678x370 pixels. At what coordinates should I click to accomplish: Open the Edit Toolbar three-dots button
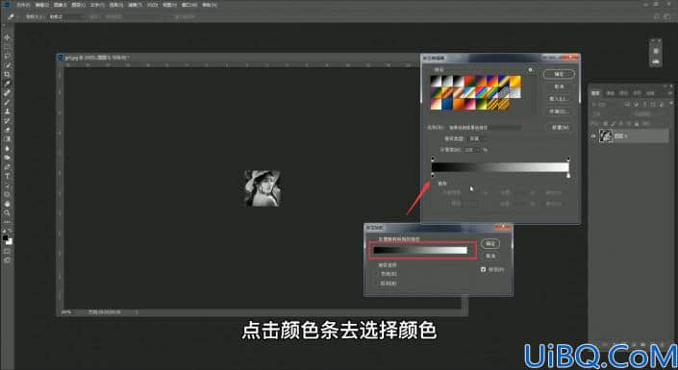click(x=7, y=222)
